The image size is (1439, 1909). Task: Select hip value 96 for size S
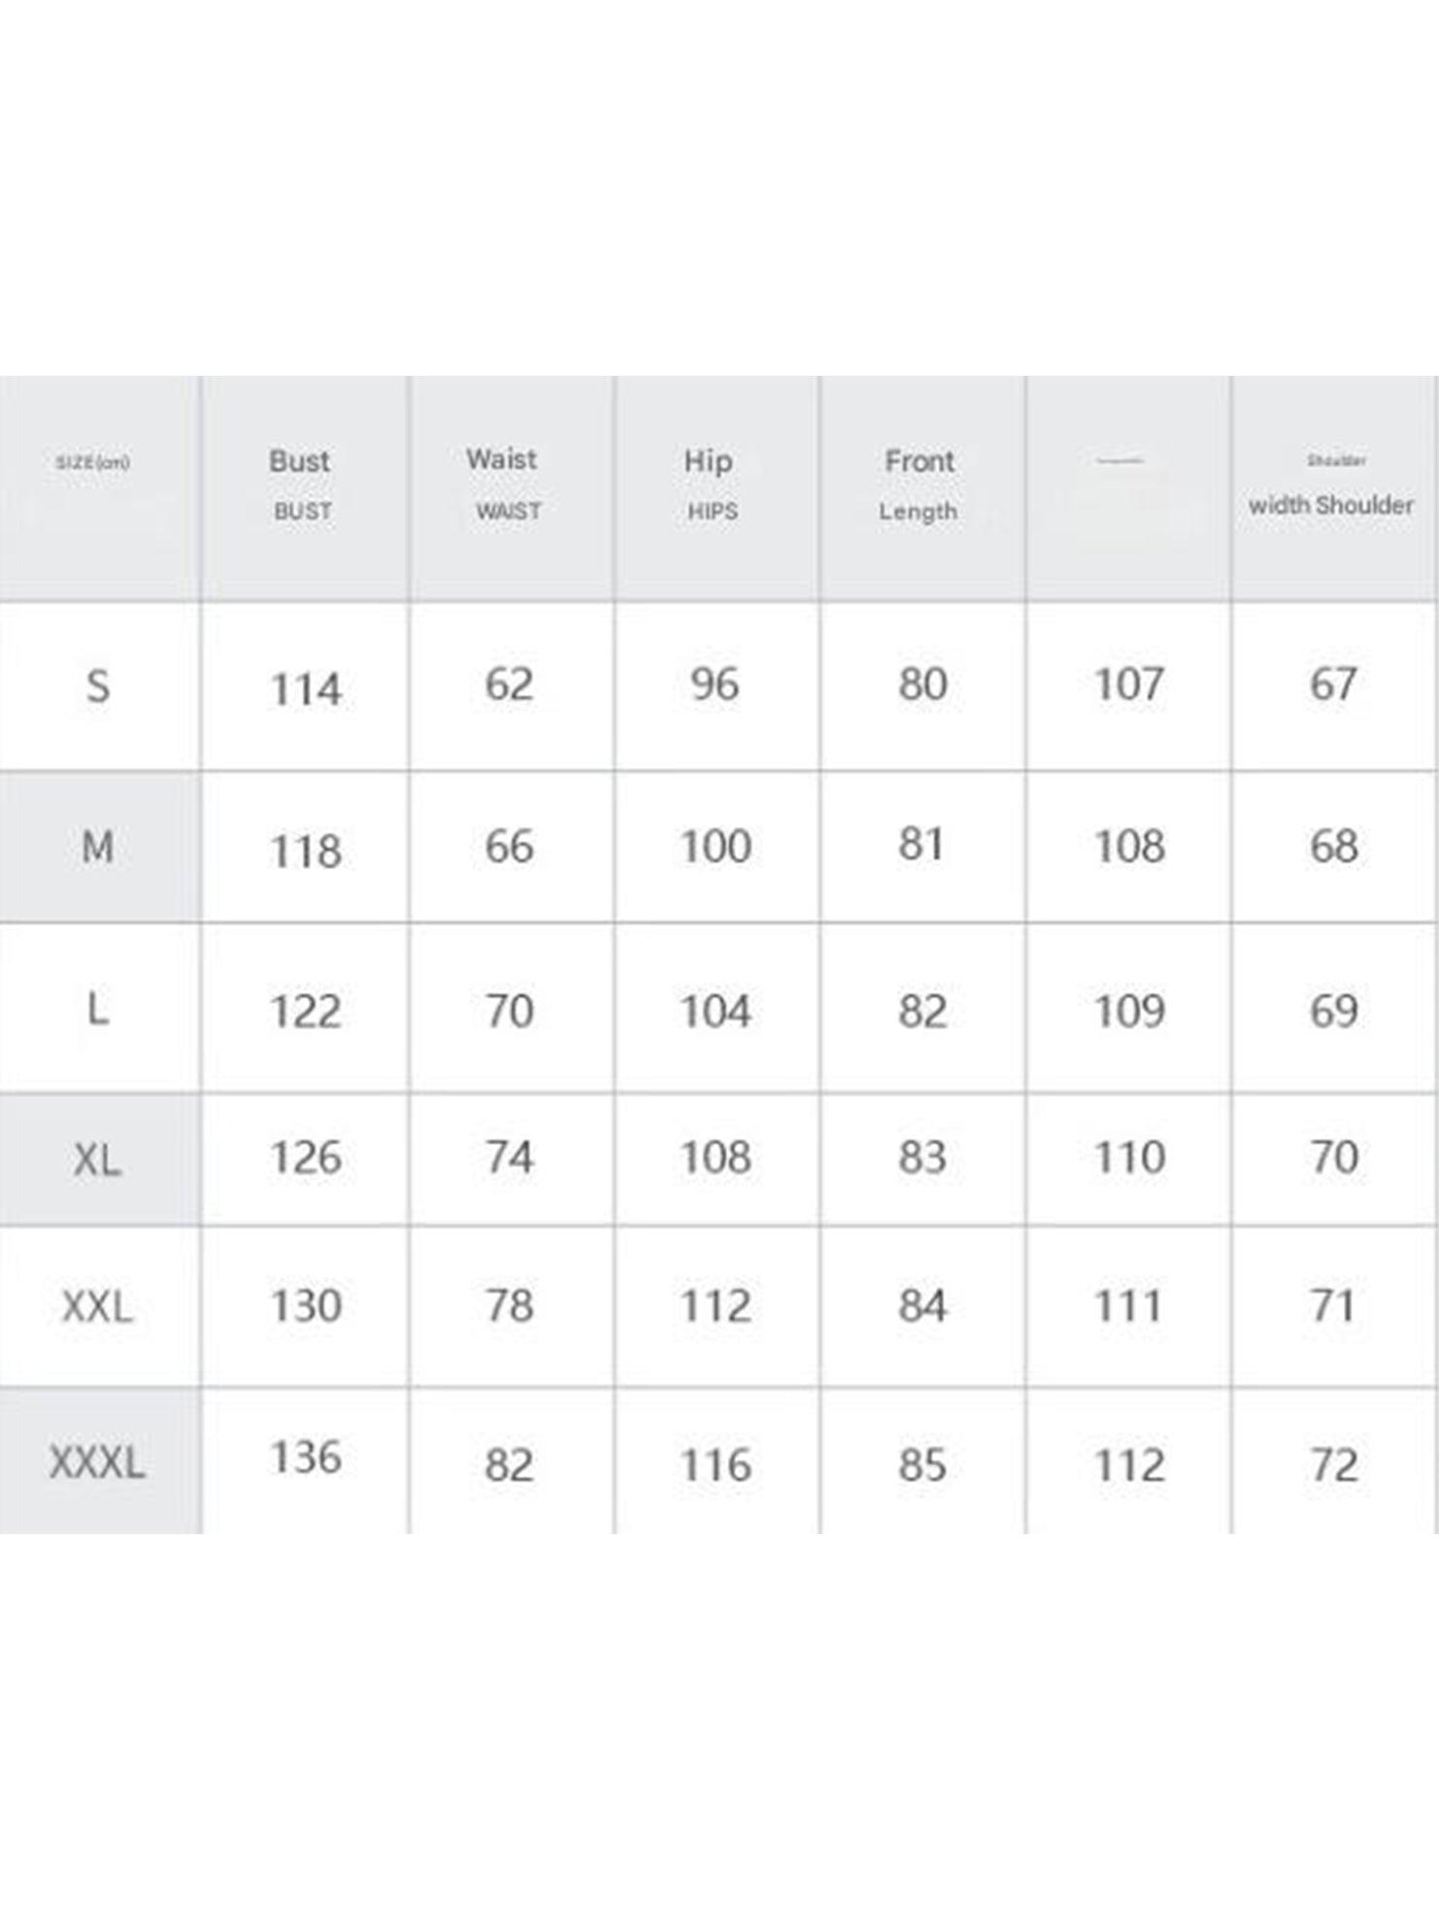715,685
